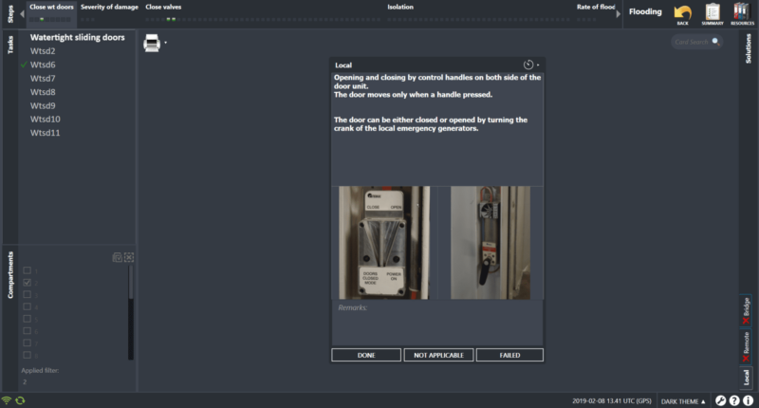The width and height of the screenshot is (759, 408).
Task: Select task Wtsd9
Action: (x=43, y=105)
